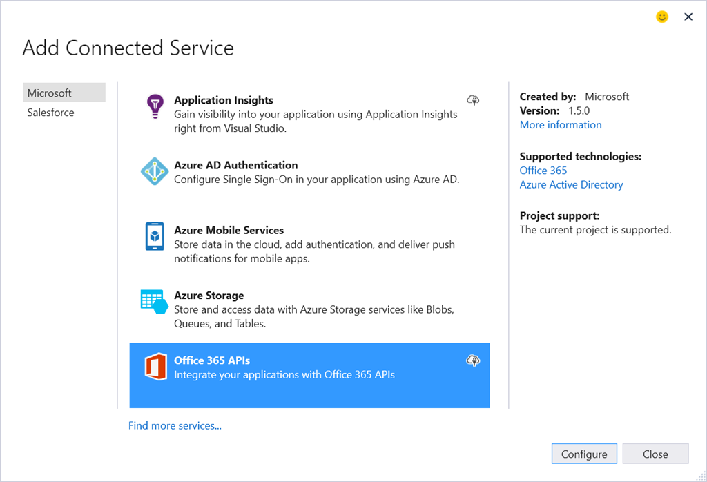Click 'Integrate your applications with Office 365 APIs' text
The width and height of the screenshot is (707, 482).
pos(284,375)
